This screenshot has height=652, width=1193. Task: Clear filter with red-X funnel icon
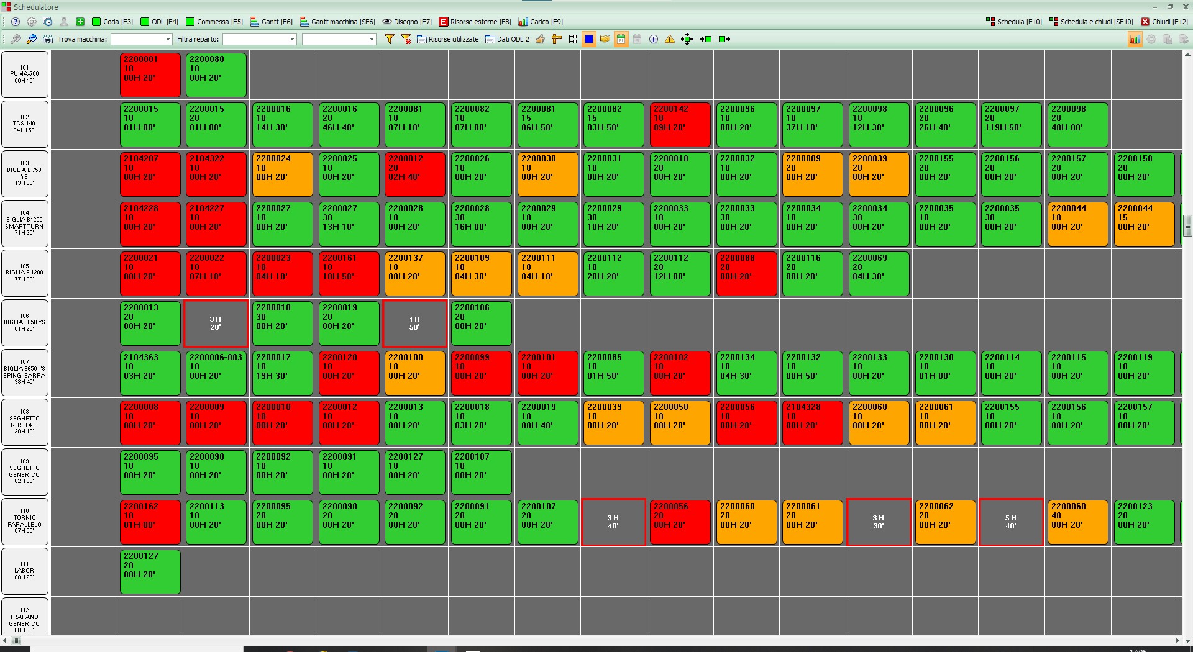tap(406, 39)
